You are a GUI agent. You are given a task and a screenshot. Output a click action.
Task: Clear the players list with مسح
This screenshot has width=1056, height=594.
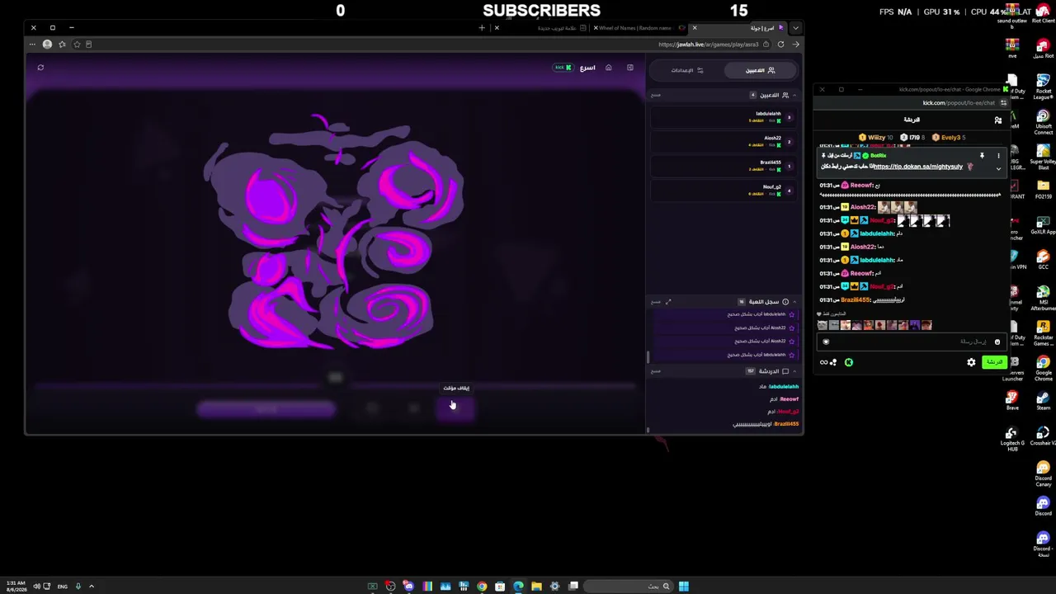tap(656, 95)
